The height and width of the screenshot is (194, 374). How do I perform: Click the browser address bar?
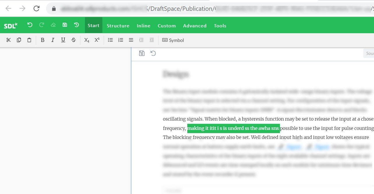[x=175, y=8]
